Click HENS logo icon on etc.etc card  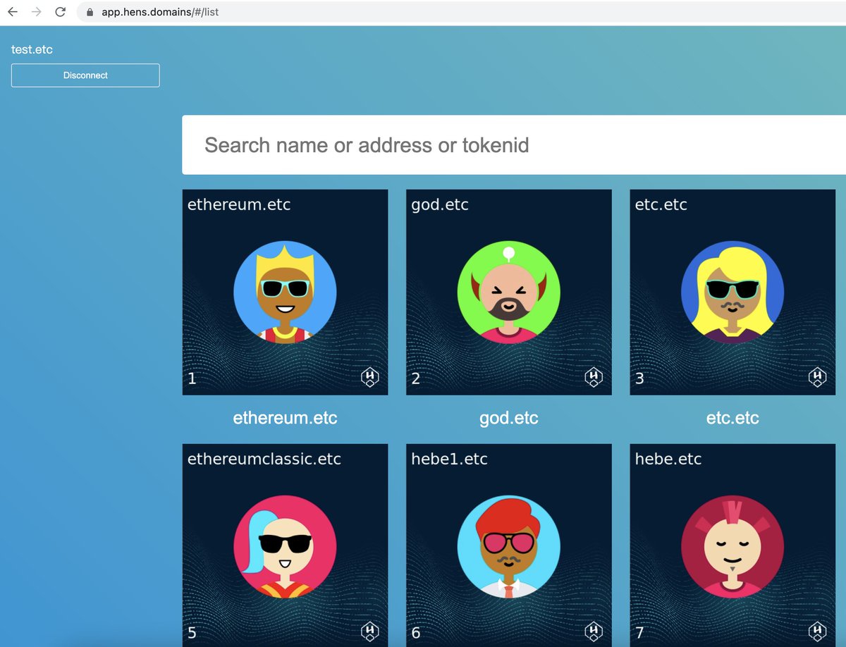(x=817, y=377)
